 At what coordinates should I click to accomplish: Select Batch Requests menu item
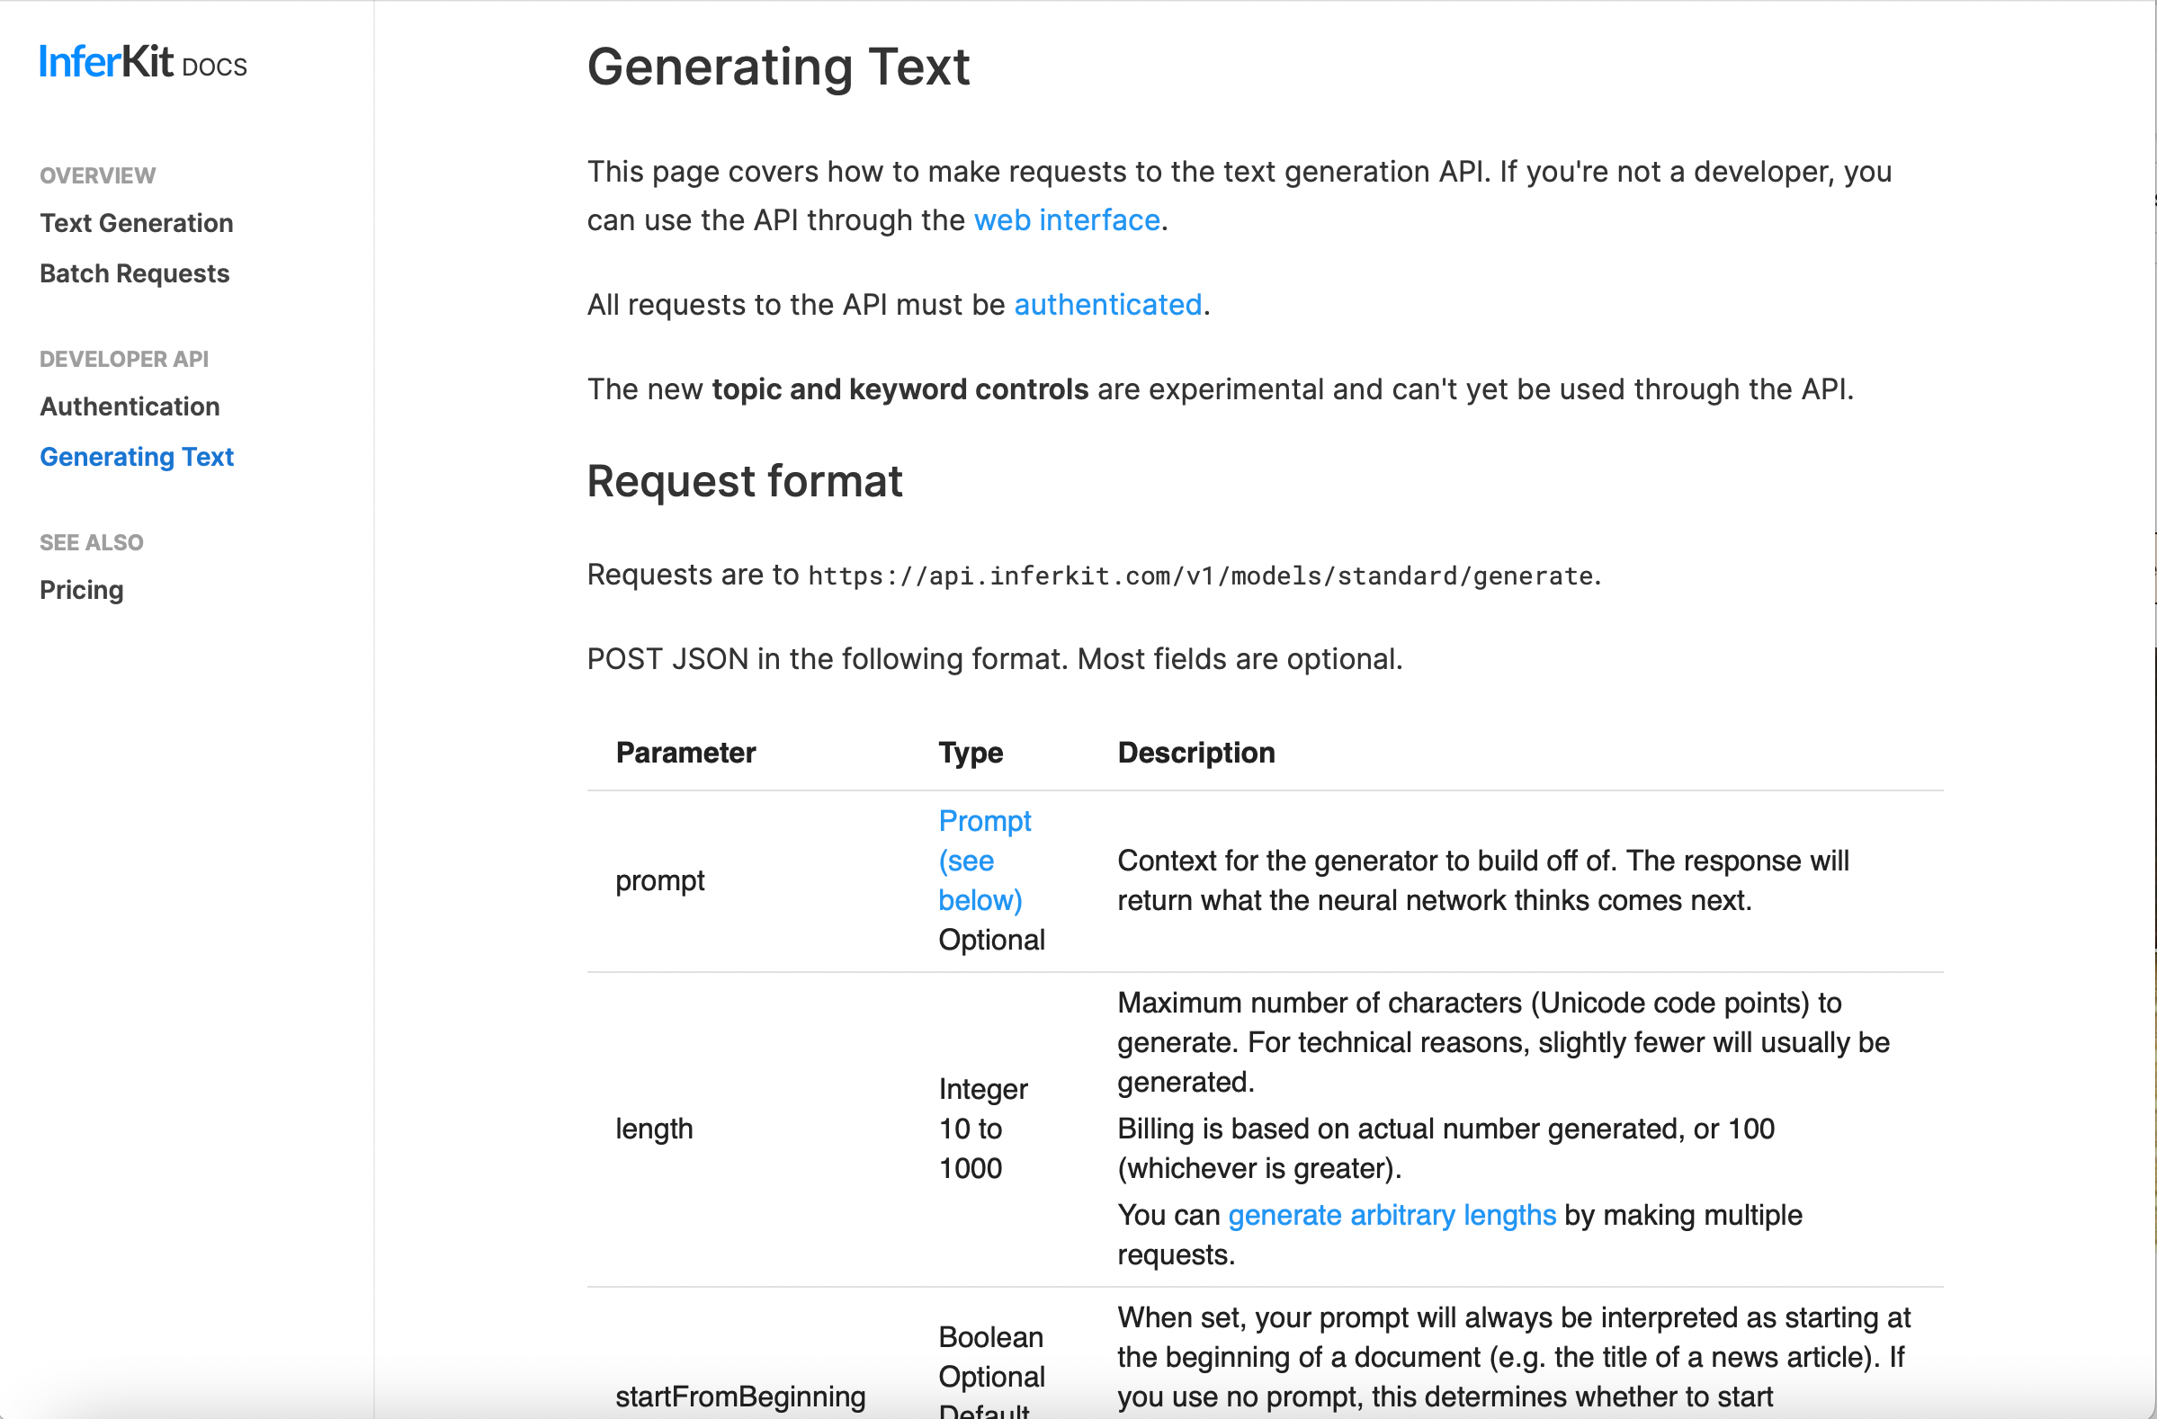point(135,272)
